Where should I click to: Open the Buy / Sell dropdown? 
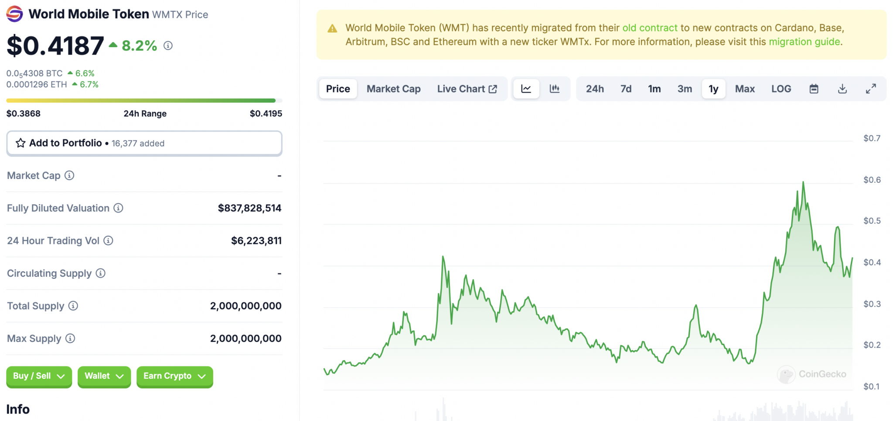coord(39,376)
